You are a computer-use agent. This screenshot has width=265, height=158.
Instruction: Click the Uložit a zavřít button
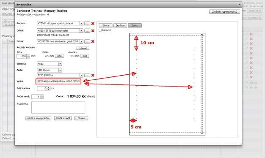63,118
